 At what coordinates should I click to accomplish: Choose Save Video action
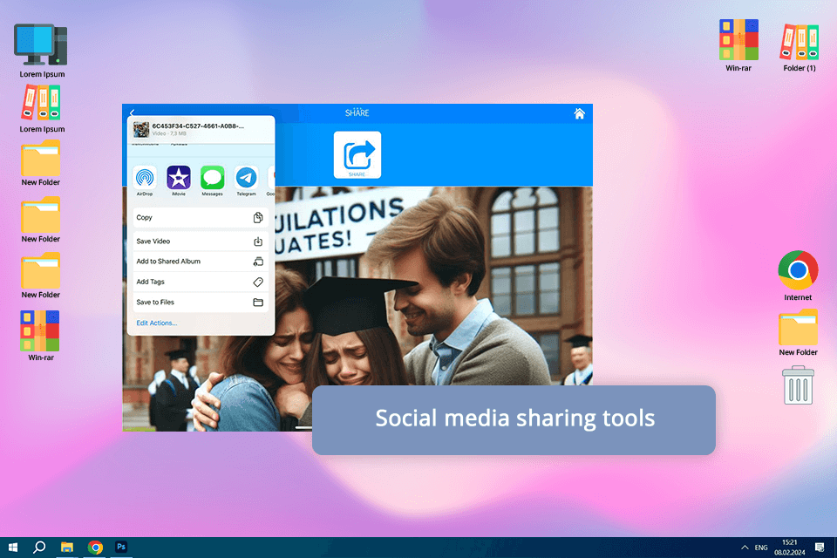coord(201,242)
